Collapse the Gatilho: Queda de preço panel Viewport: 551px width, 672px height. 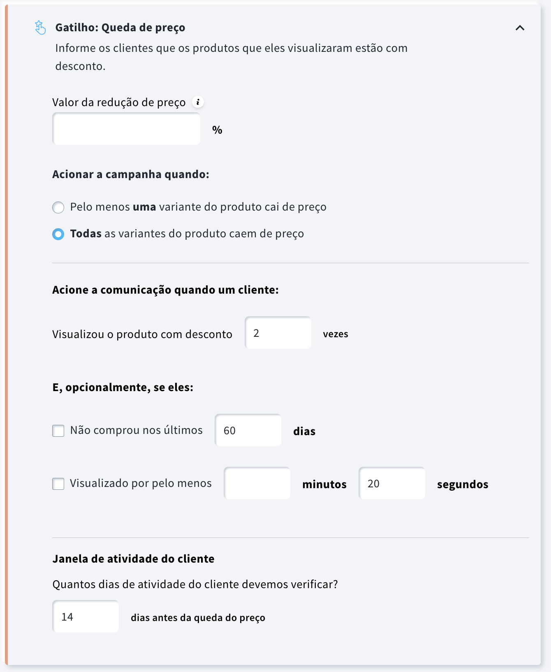point(520,28)
